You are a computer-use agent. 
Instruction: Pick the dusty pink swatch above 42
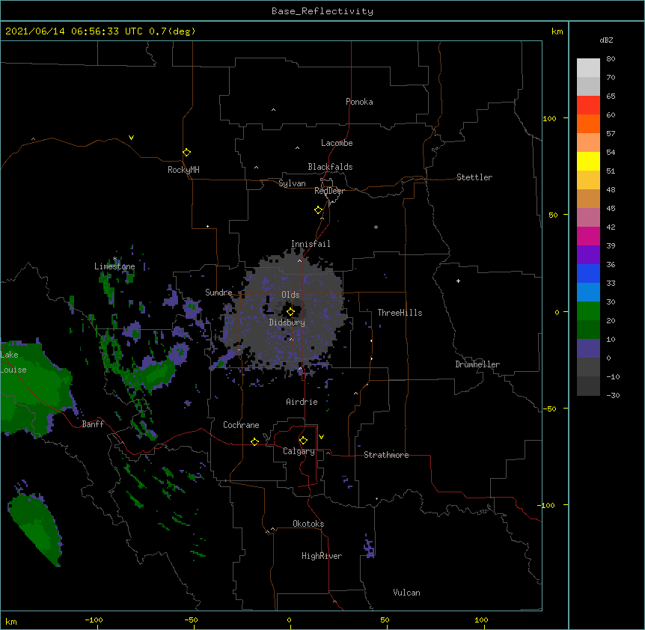[588, 218]
